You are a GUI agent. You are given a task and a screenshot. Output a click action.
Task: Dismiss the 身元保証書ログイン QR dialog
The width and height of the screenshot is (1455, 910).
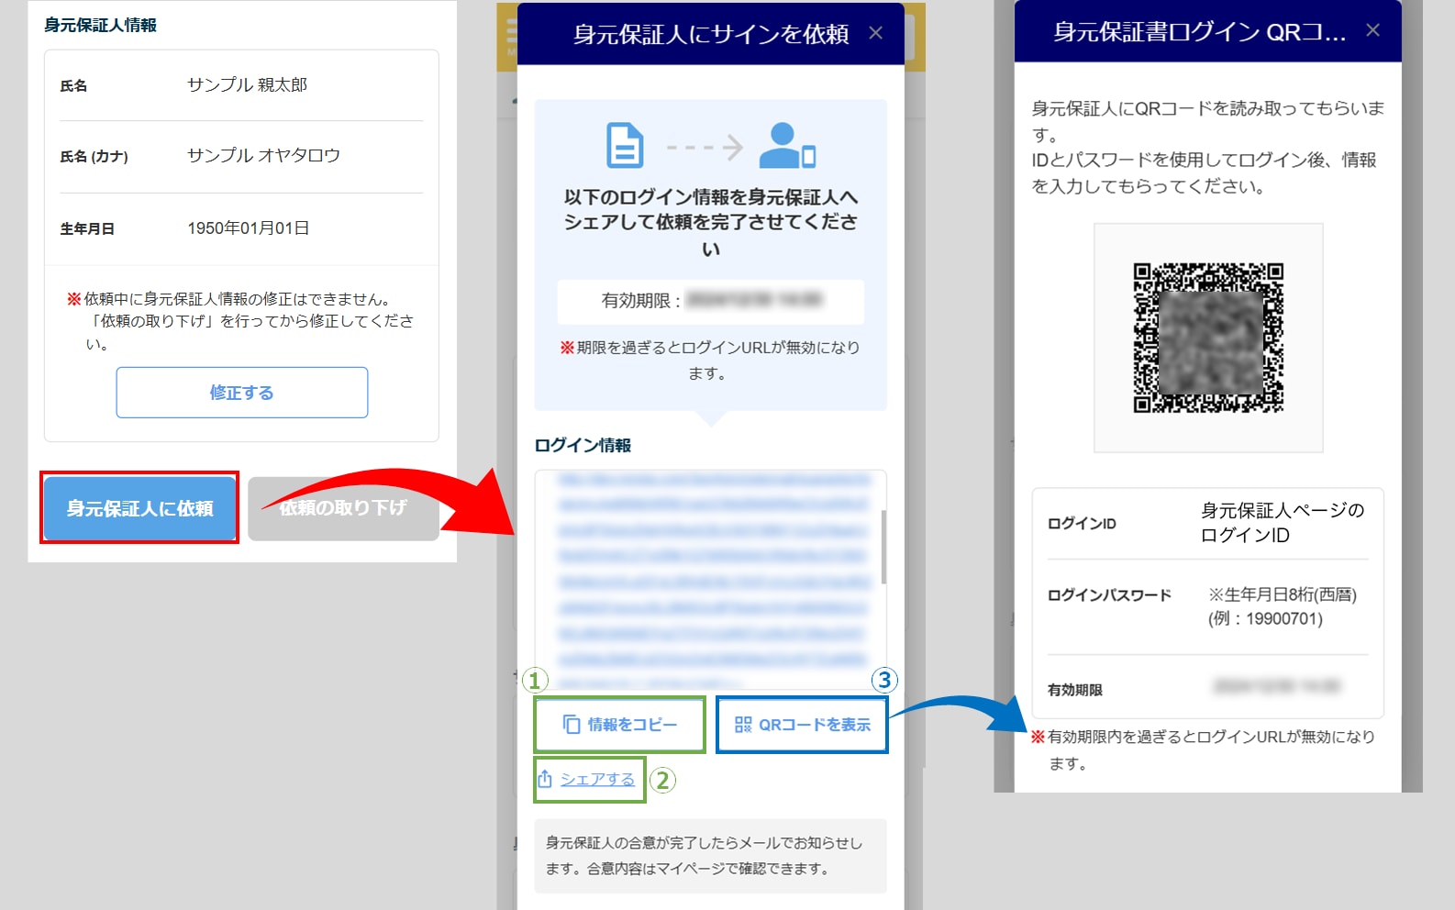[1372, 30]
